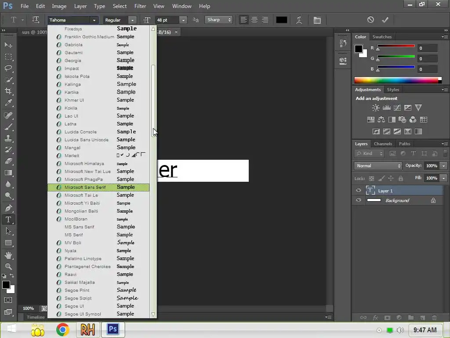Select the Pen tool

[x=8, y=208]
